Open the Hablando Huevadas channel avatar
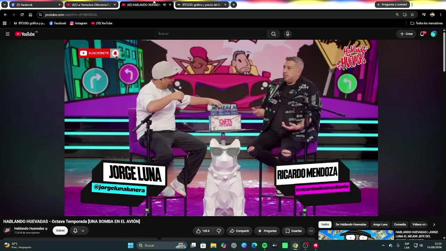This screenshot has height=251, width=446. (7, 230)
